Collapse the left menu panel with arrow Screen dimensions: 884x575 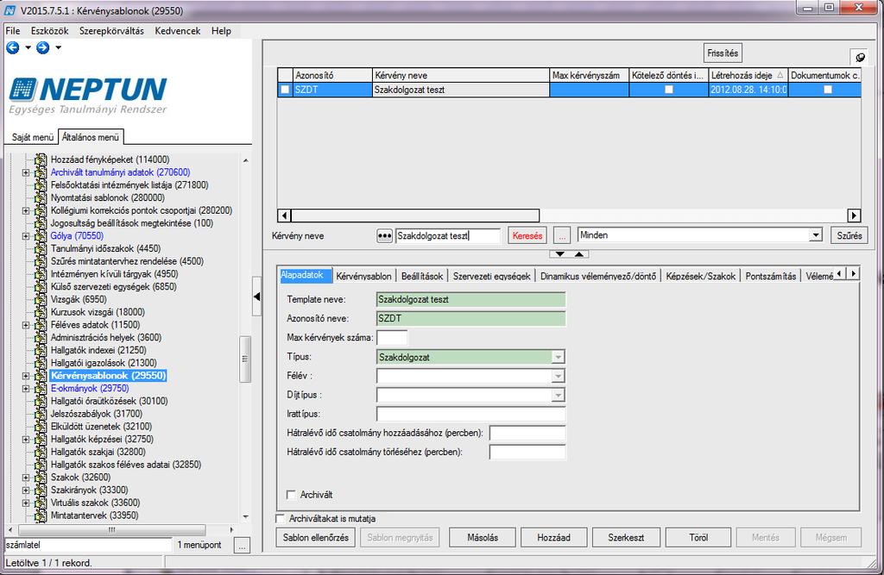pos(256,297)
